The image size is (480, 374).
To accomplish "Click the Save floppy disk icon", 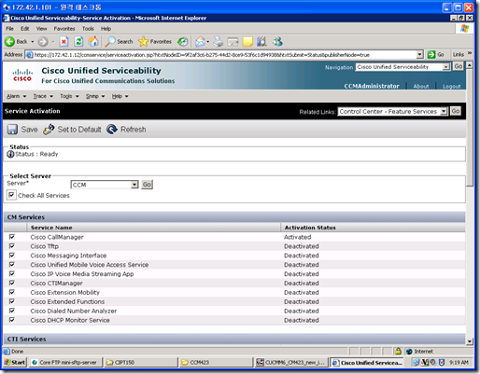I will tap(12, 130).
